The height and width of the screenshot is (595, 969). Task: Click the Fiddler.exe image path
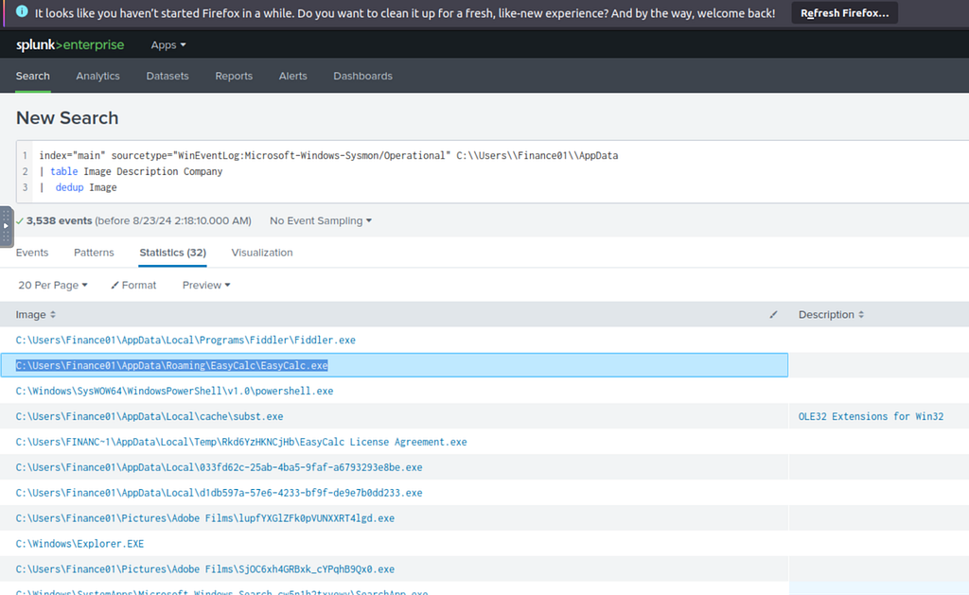tap(185, 340)
